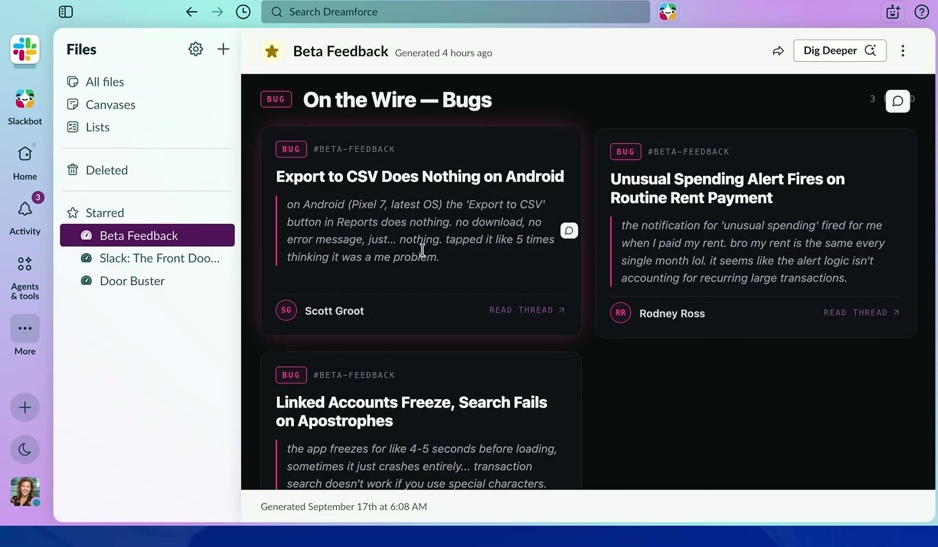Image resolution: width=938 pixels, height=547 pixels.
Task: Open the More menu in the rail
Action: (25, 335)
